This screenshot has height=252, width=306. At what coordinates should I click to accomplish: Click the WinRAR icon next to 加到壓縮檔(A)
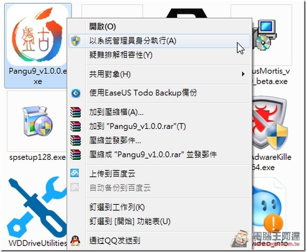click(75, 112)
